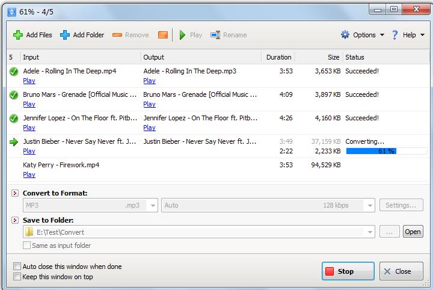Enable Same as input folder checkbox

pyautogui.click(x=27, y=245)
